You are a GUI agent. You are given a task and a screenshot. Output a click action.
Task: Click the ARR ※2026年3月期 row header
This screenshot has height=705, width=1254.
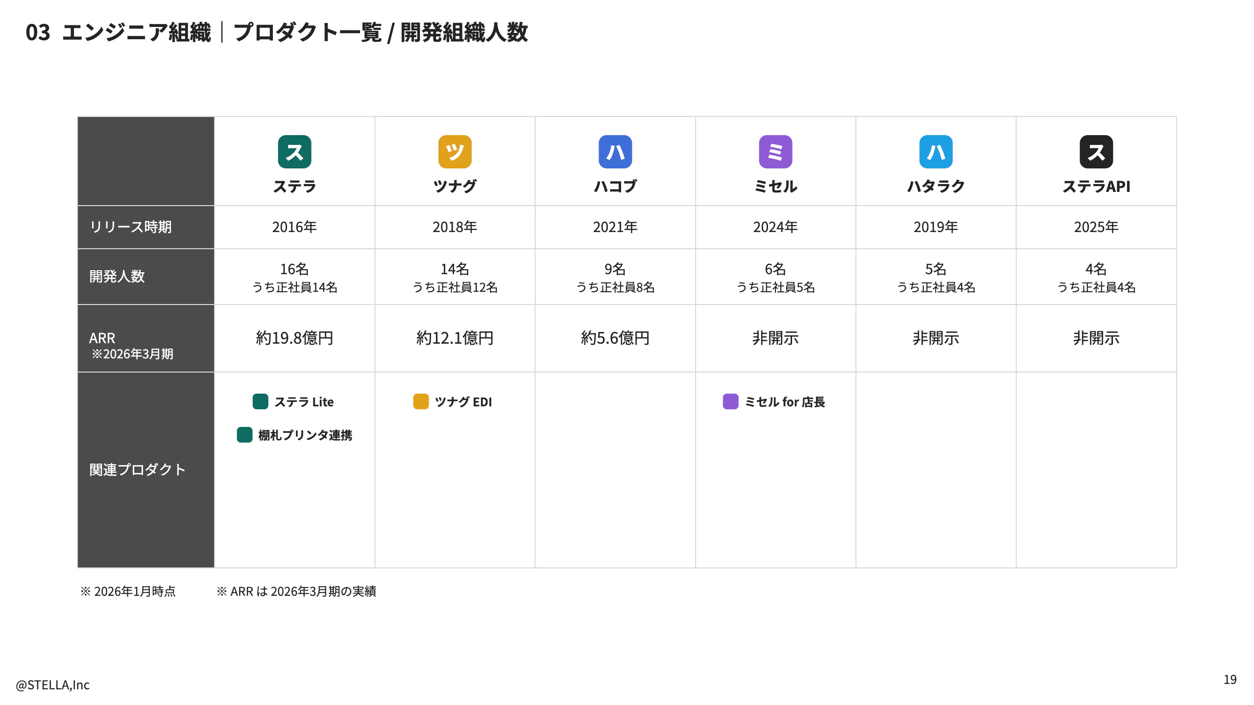[146, 338]
